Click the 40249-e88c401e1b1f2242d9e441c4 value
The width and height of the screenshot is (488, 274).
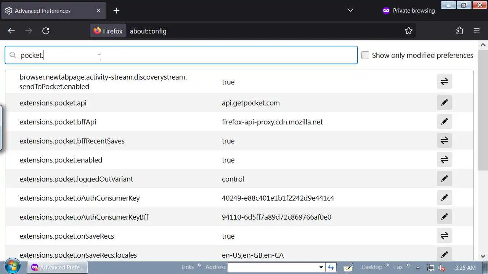278,198
